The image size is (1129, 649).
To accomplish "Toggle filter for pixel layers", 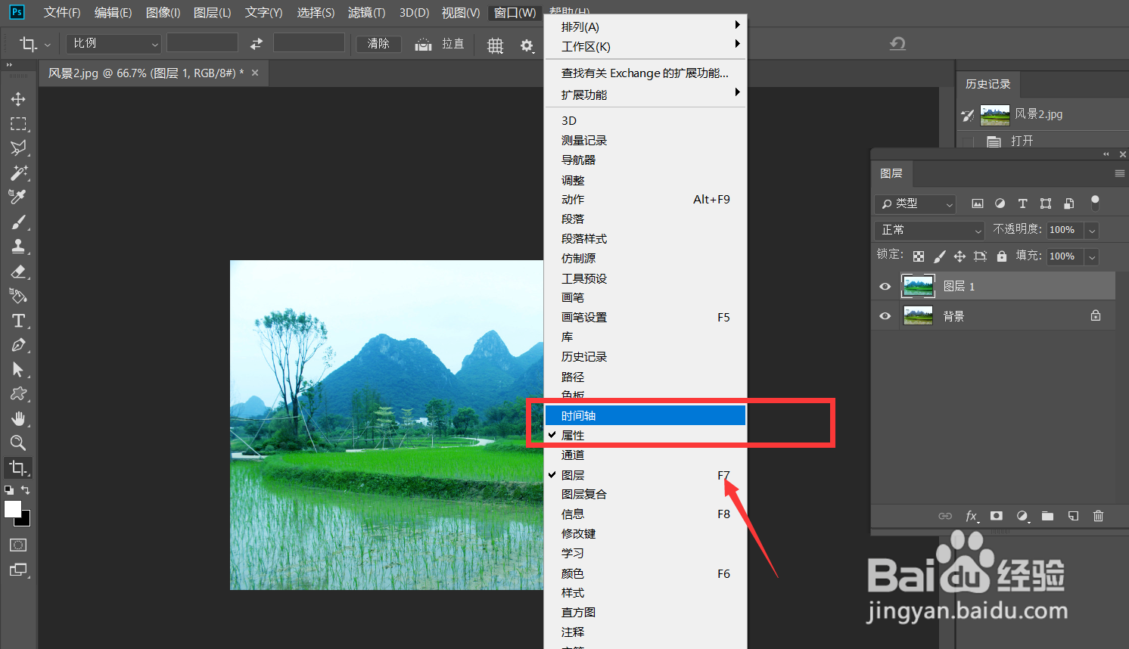I will point(978,203).
